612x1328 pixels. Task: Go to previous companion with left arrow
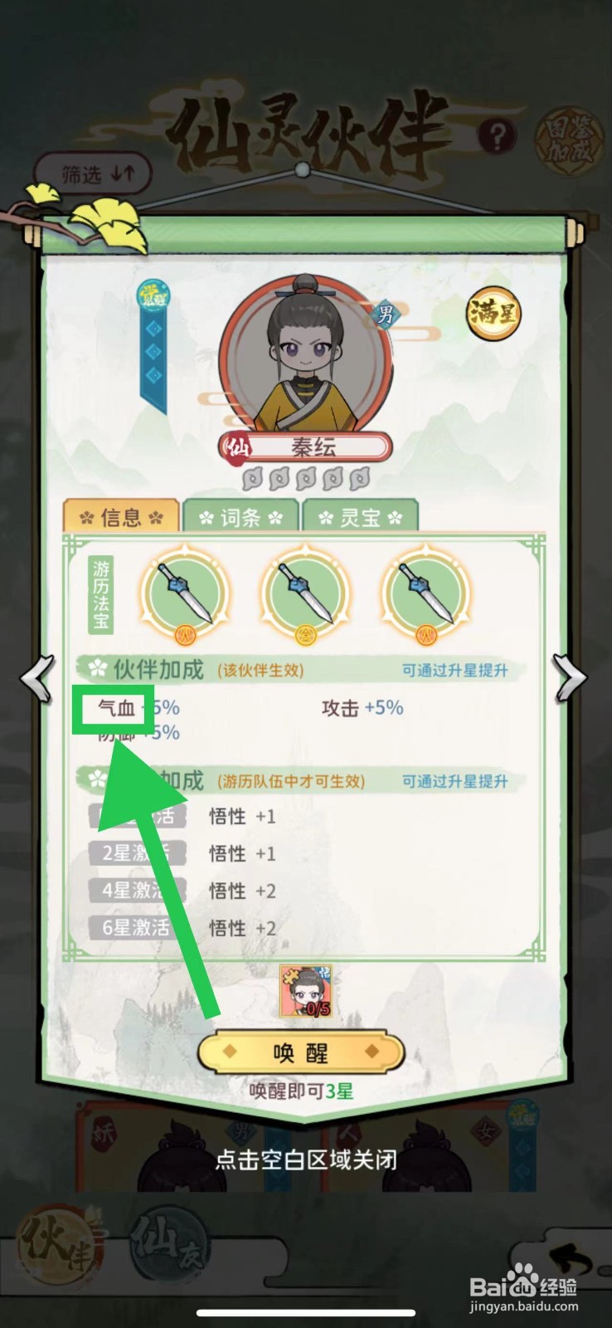[38, 678]
